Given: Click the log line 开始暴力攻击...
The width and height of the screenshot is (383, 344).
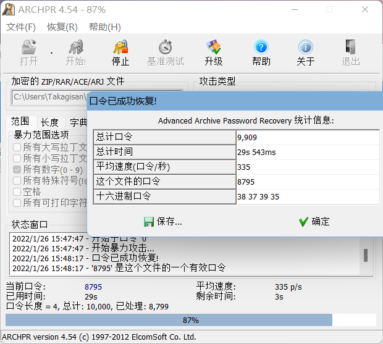Looking at the screenshot, I should (x=83, y=248).
